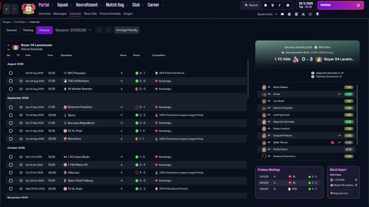Go forward with the right navigation arrow

point(14,9)
